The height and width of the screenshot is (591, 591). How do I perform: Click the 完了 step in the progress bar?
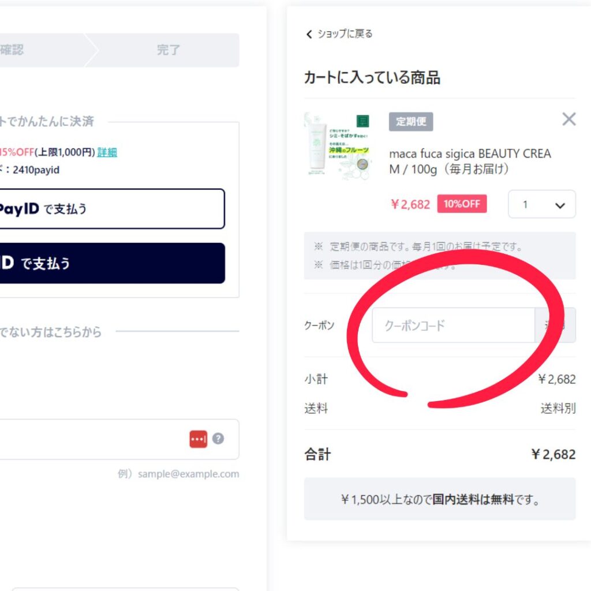pos(168,50)
